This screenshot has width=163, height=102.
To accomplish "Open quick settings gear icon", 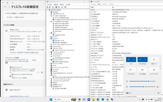I will click(x=158, y=93).
